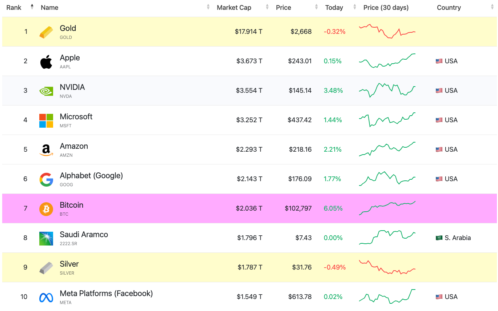Click the Apple logo icon
This screenshot has width=498, height=311.
click(46, 61)
